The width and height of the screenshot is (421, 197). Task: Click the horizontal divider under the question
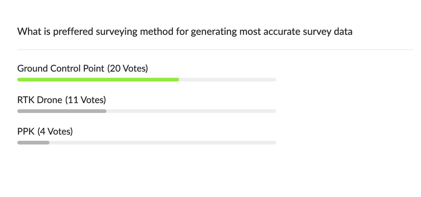(215, 50)
